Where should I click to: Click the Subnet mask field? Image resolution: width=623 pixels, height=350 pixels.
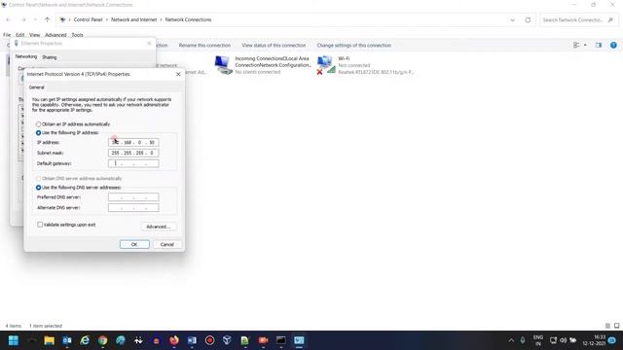pyautogui.click(x=133, y=153)
